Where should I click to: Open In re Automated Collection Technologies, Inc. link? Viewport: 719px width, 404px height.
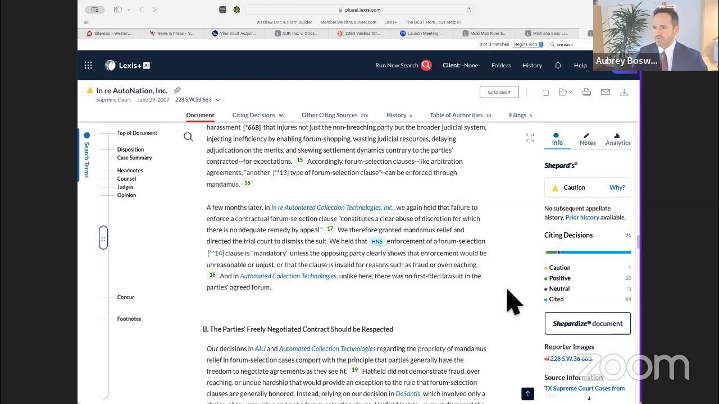click(333, 207)
